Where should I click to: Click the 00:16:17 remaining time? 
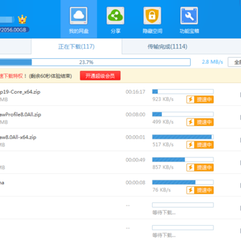click(x=135, y=92)
